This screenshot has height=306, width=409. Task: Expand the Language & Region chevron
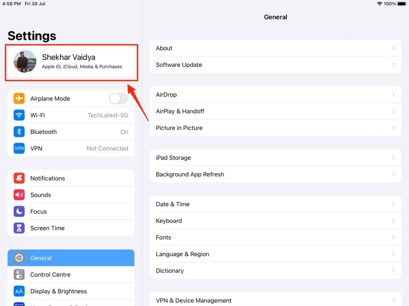[x=393, y=254]
